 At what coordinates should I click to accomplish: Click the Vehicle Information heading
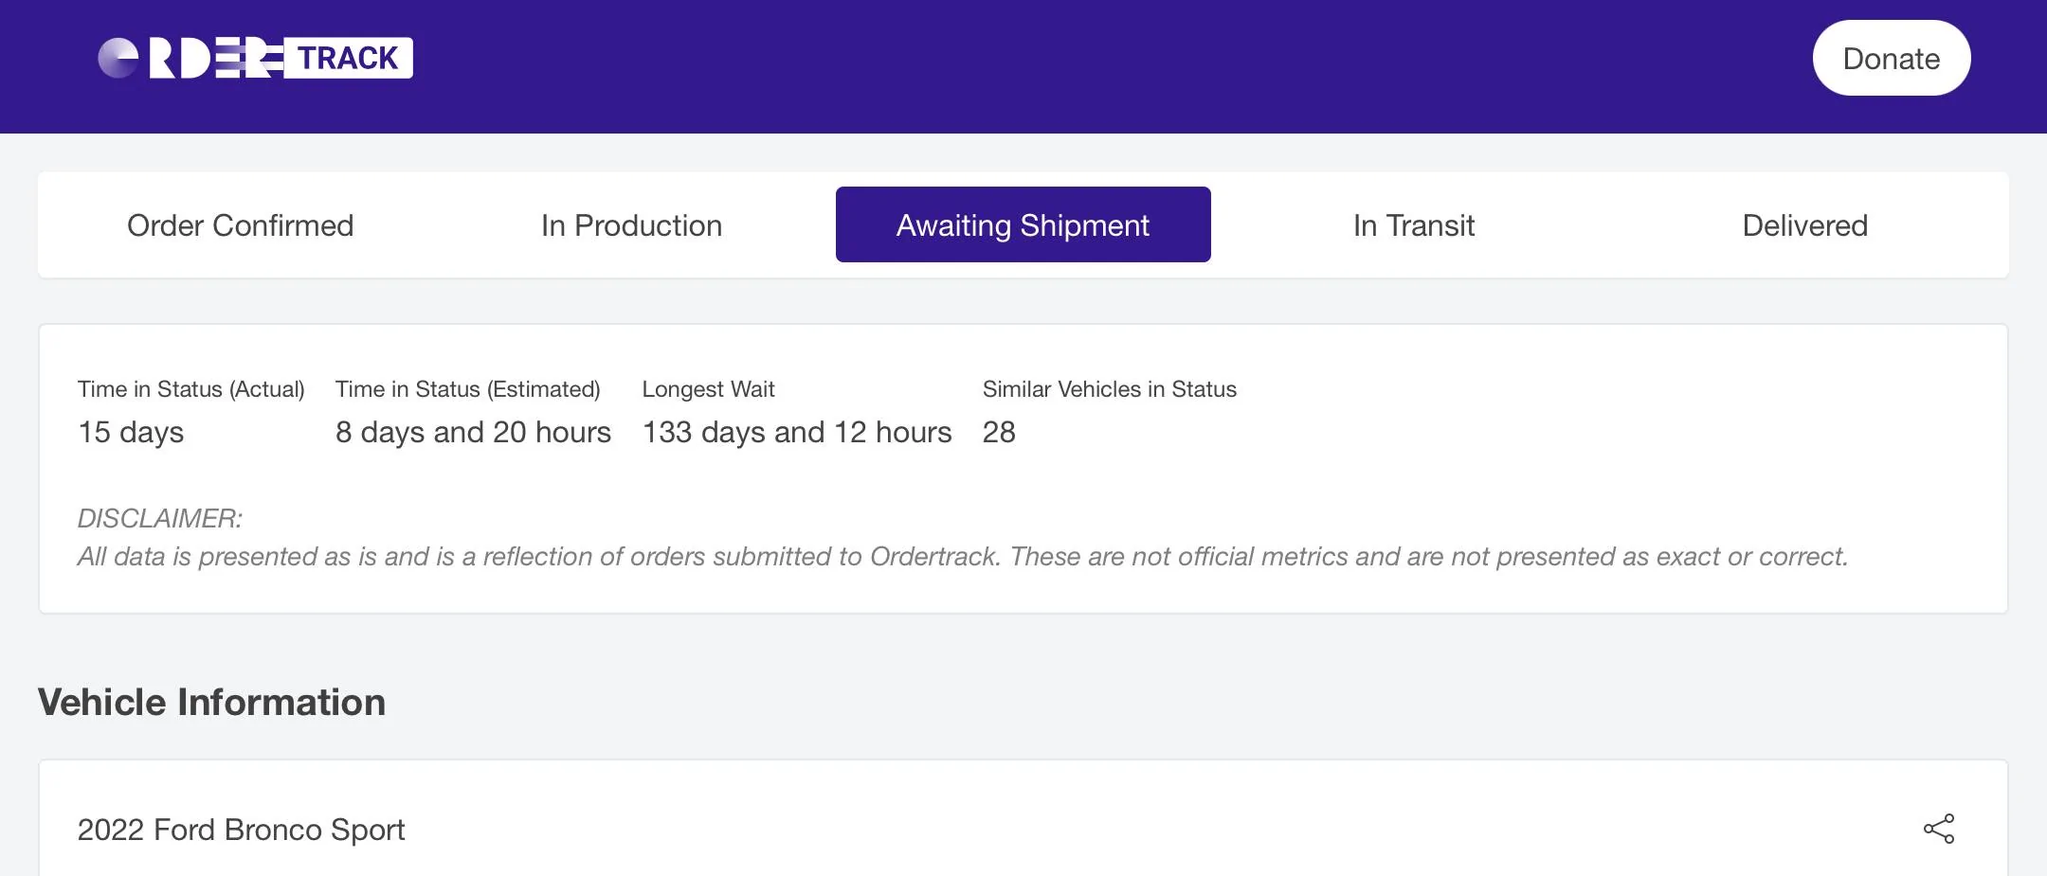(x=211, y=702)
